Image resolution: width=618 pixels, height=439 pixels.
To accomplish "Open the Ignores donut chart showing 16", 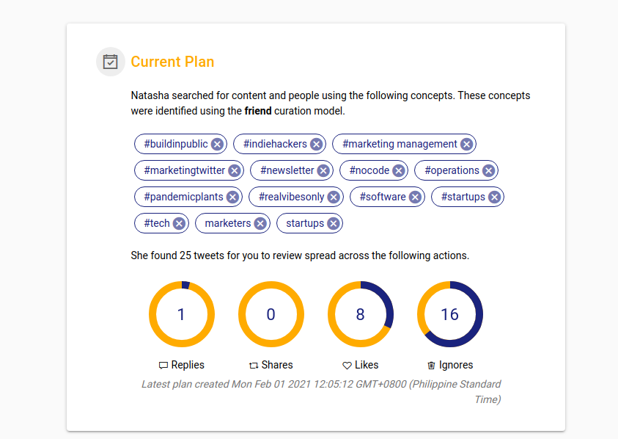I will (x=450, y=314).
